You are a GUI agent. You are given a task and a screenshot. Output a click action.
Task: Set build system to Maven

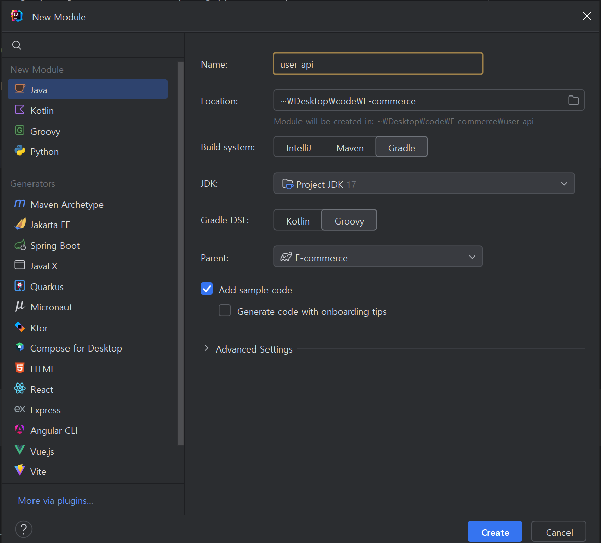coord(350,148)
